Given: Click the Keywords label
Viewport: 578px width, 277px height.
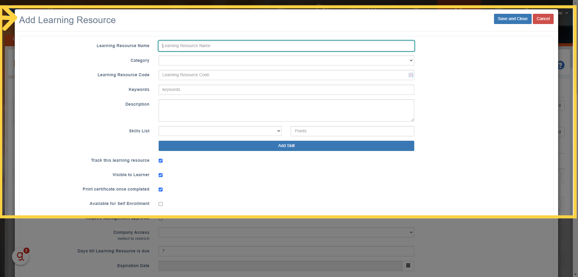Looking at the screenshot, I should tap(139, 89).
